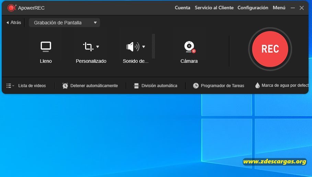The image size is (312, 177).
Task: Click the Lista de videos label
Action: tap(32, 86)
